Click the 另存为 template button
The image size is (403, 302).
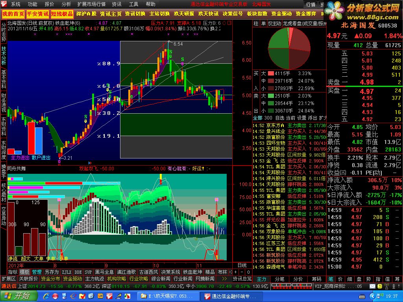click(52, 272)
